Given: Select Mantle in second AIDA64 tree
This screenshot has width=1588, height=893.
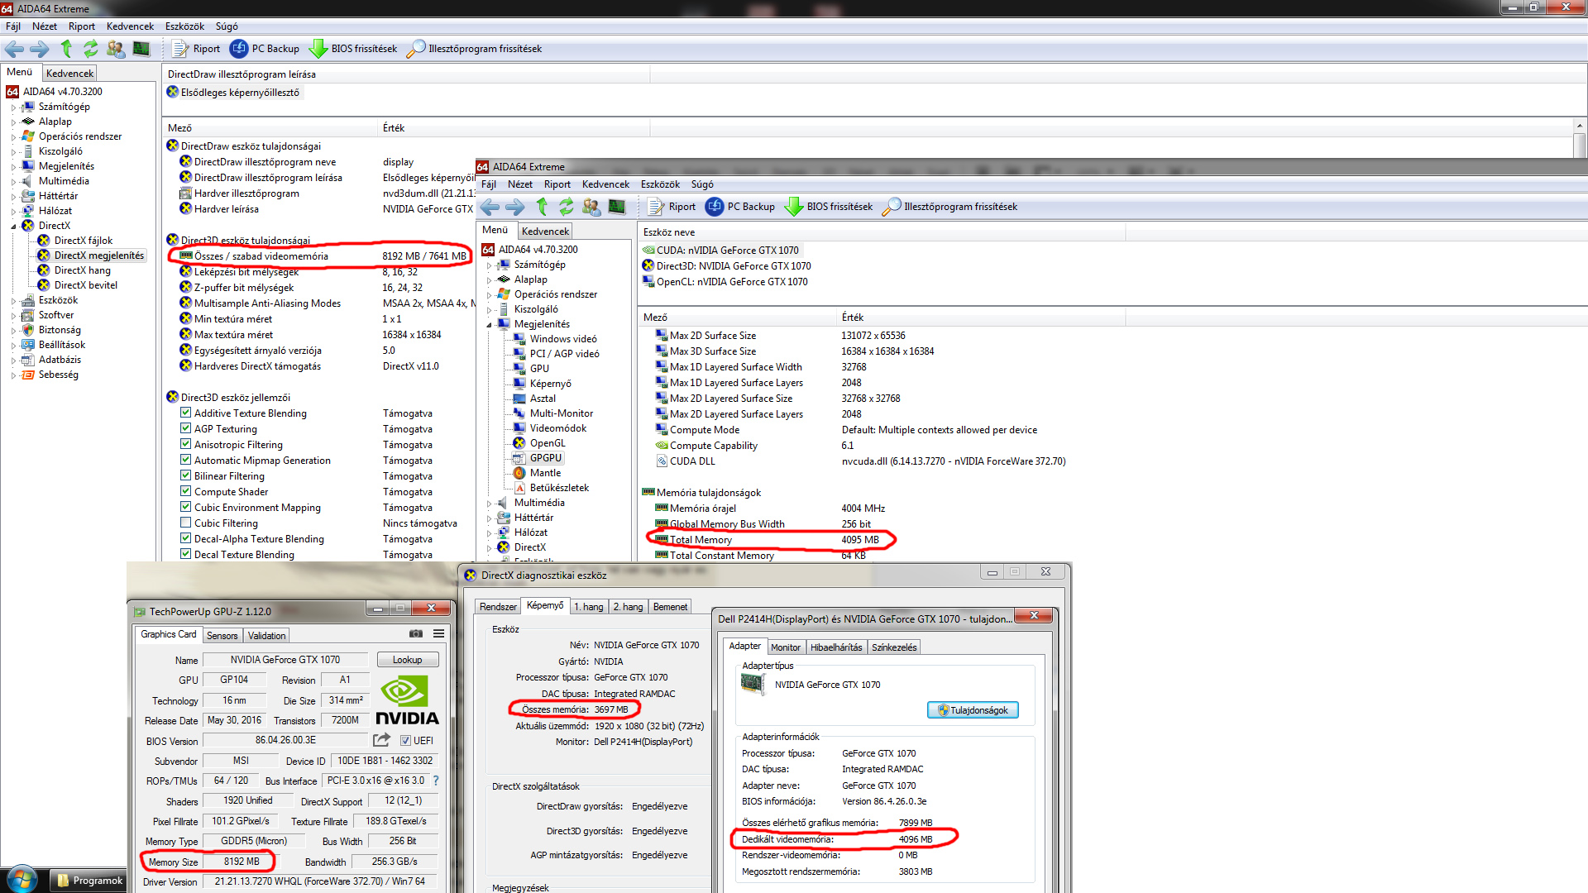Looking at the screenshot, I should click(x=545, y=473).
